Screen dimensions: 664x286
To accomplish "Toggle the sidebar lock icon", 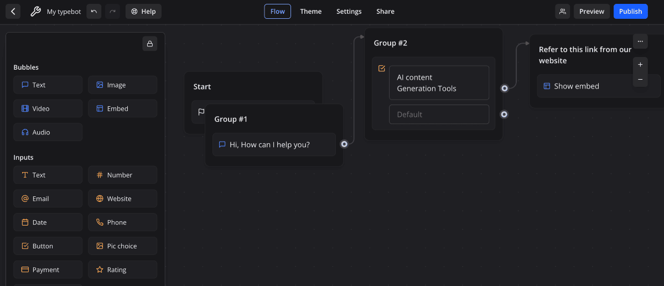I will click(x=149, y=44).
